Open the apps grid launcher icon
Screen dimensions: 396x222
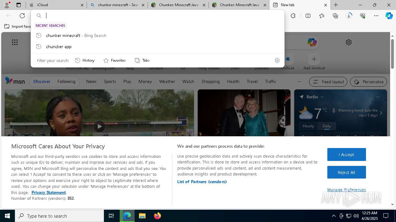pos(15,42)
